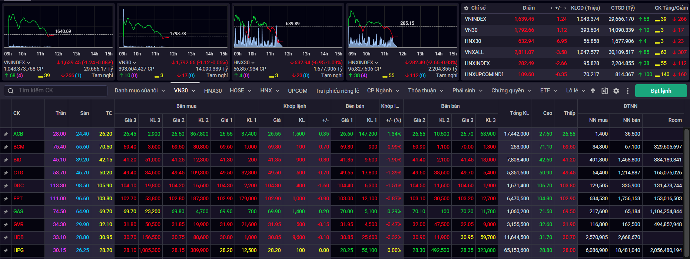690x259 pixels.
Task: Click the up arrow icon beside Lô lẻ
Action: 593,91
